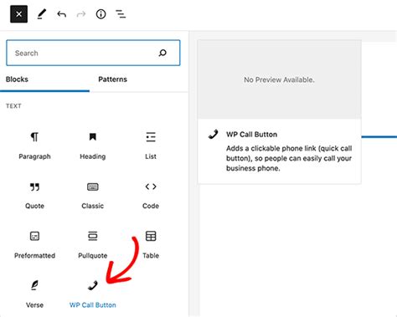Insert a Verse block
Image resolution: width=397 pixels, height=317 pixels.
pos(34,294)
